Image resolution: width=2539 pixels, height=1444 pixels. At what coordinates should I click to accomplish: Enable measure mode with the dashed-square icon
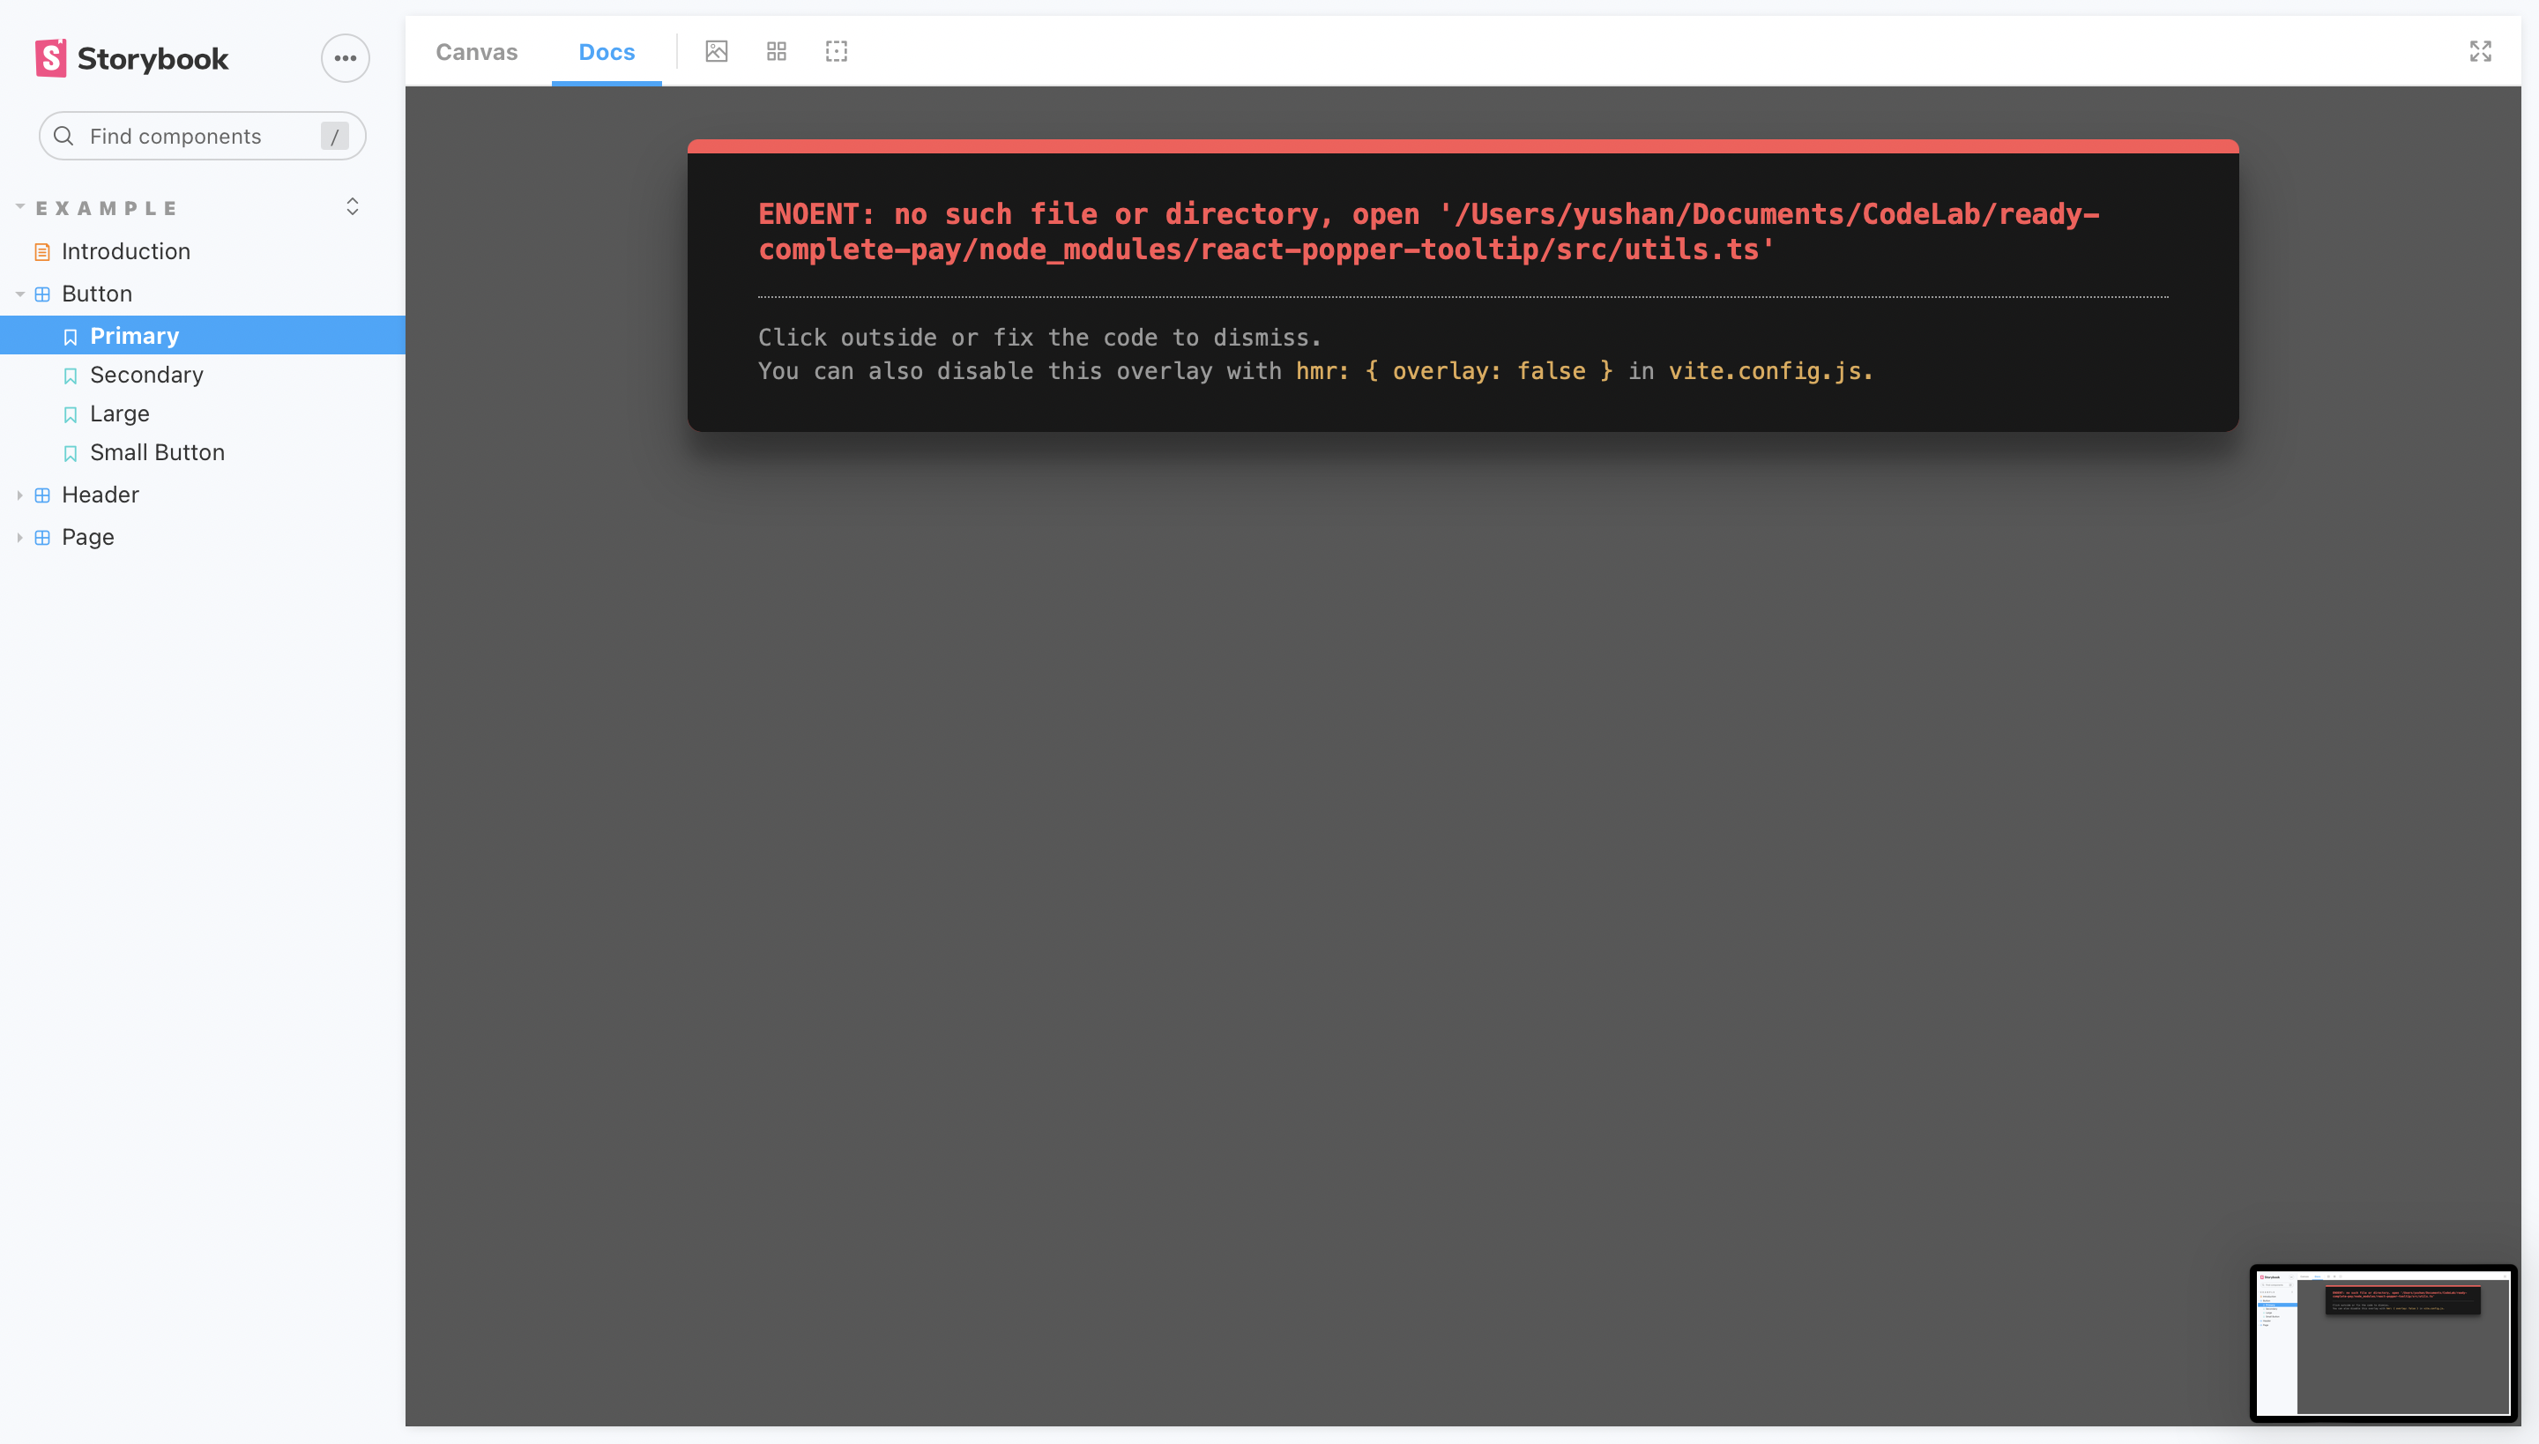(x=836, y=50)
